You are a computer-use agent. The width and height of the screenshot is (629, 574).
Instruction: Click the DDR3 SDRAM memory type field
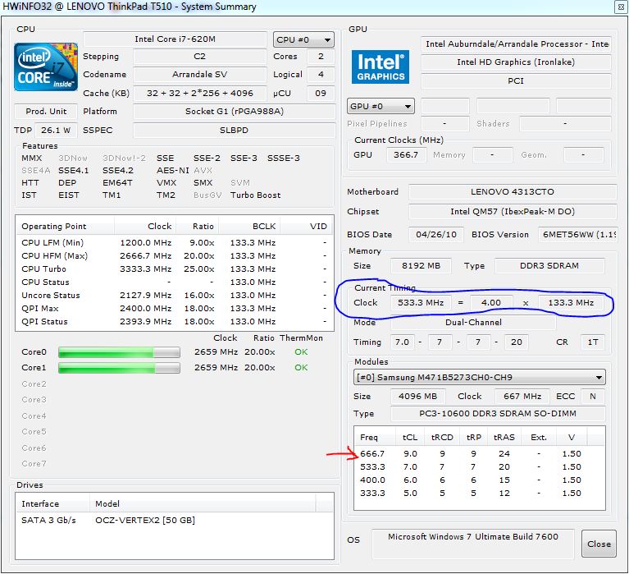549,266
